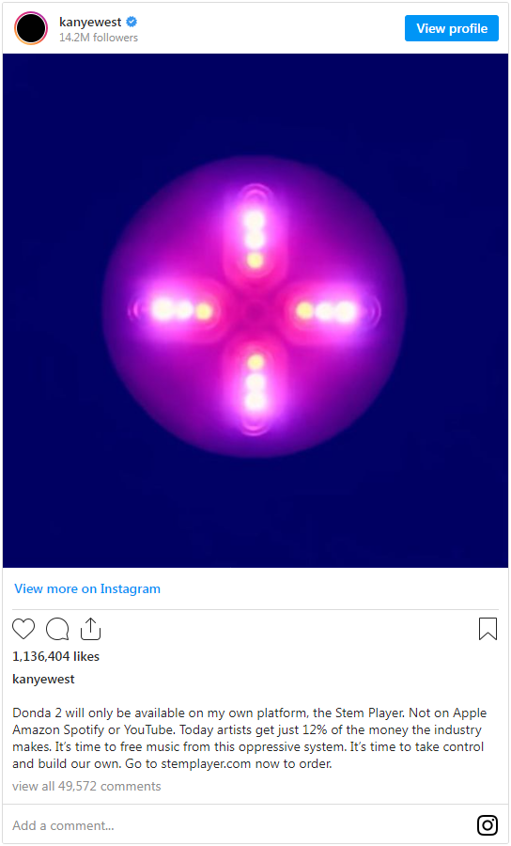Image resolution: width=511 pixels, height=846 pixels.
Task: Click the 14.2M followers text
Action: pos(99,38)
